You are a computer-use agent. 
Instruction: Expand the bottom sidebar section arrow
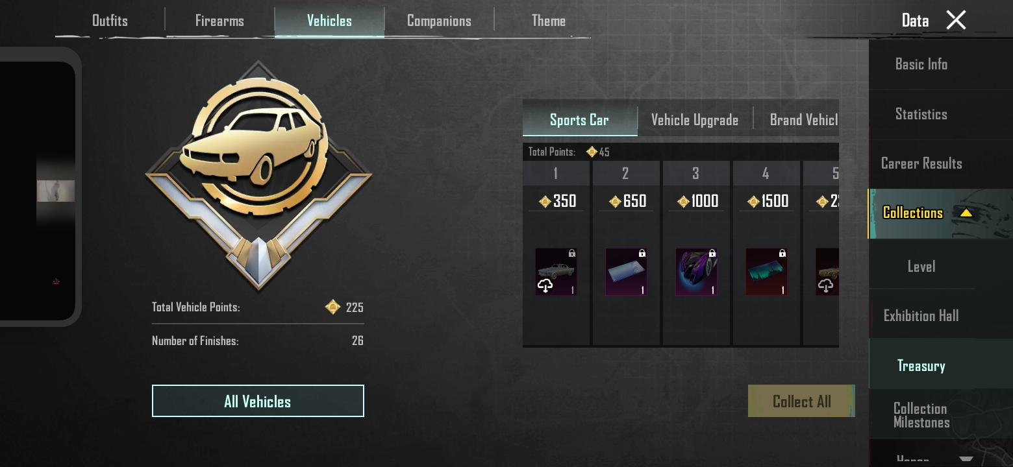[x=966, y=459]
